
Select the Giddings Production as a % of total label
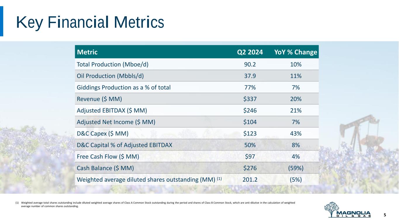[123, 87]
